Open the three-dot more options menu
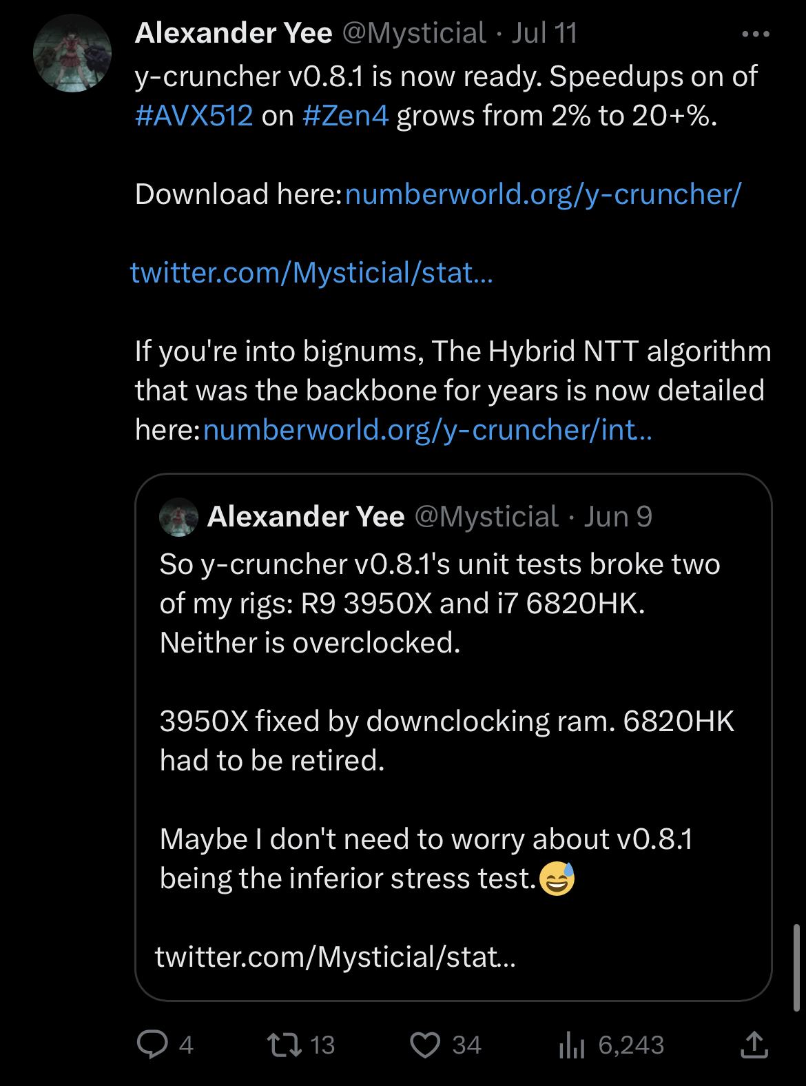The height and width of the screenshot is (1086, 806). pos(756,33)
